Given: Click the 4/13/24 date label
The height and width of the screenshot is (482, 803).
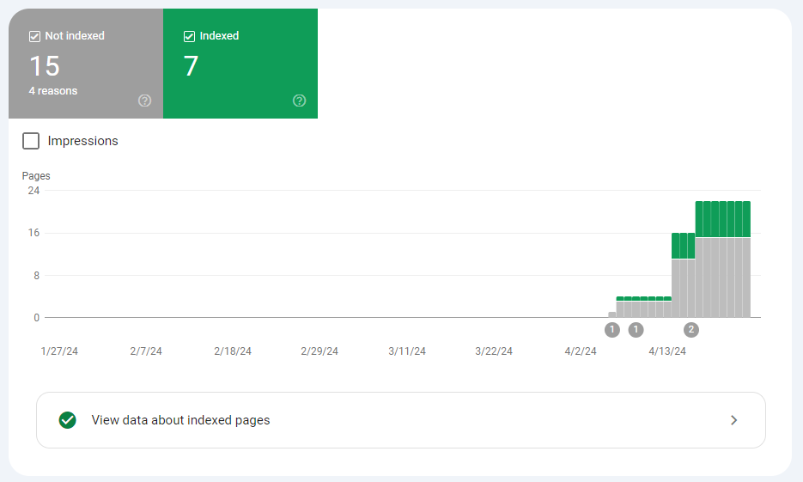Looking at the screenshot, I should (x=667, y=351).
